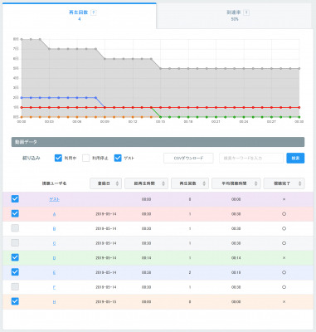Click the sort arrows on 視聴完了 column
This screenshot has width=316, height=332.
(x=300, y=183)
